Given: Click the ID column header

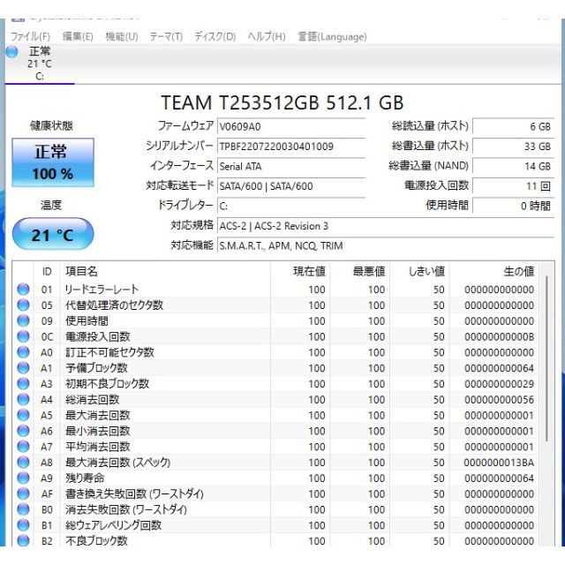Looking at the screenshot, I should pos(47,271).
